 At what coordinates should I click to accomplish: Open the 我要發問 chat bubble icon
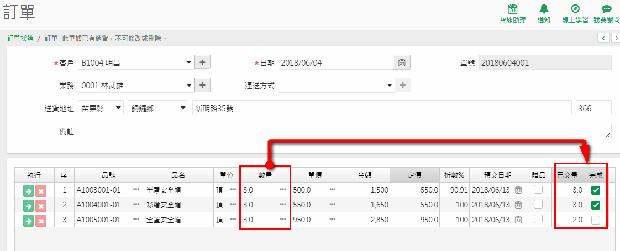pos(606,9)
